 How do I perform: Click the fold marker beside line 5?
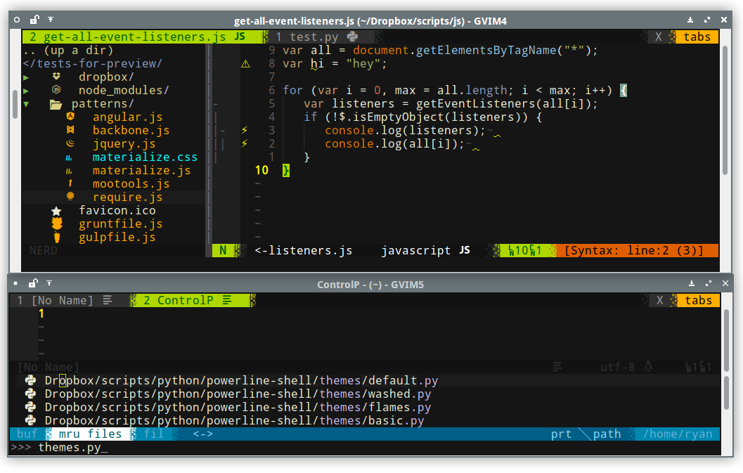tap(216, 104)
